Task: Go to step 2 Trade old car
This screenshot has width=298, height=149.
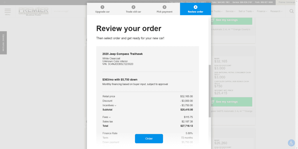Action: point(133,9)
